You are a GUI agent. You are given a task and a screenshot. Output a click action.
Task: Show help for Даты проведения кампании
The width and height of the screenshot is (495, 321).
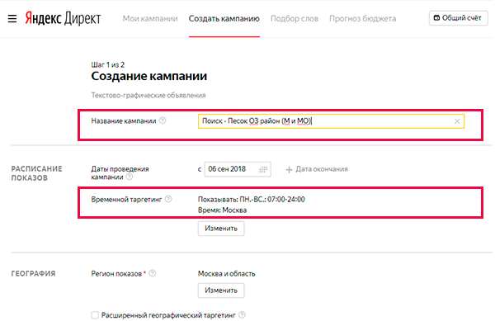point(130,177)
